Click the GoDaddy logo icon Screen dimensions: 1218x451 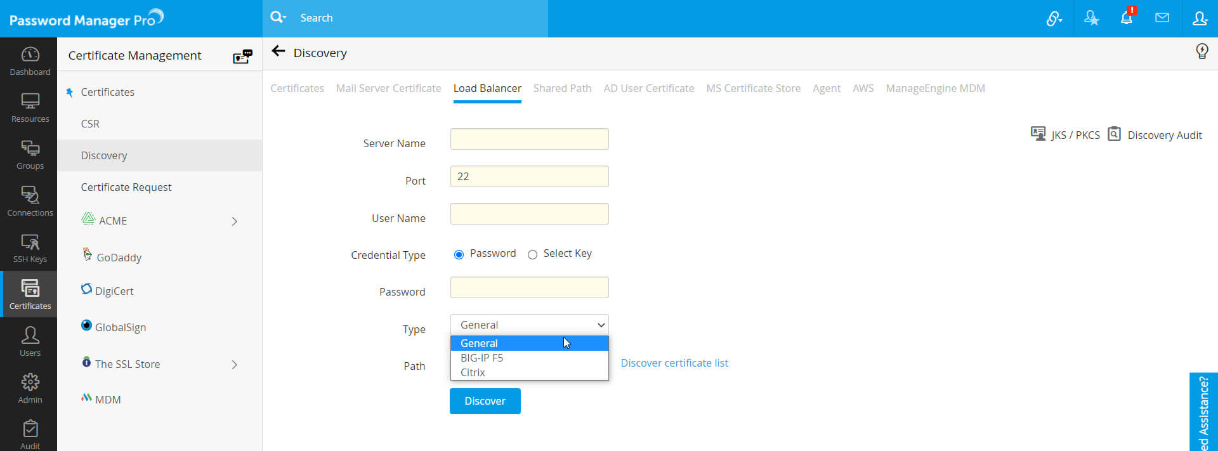pyautogui.click(x=88, y=255)
